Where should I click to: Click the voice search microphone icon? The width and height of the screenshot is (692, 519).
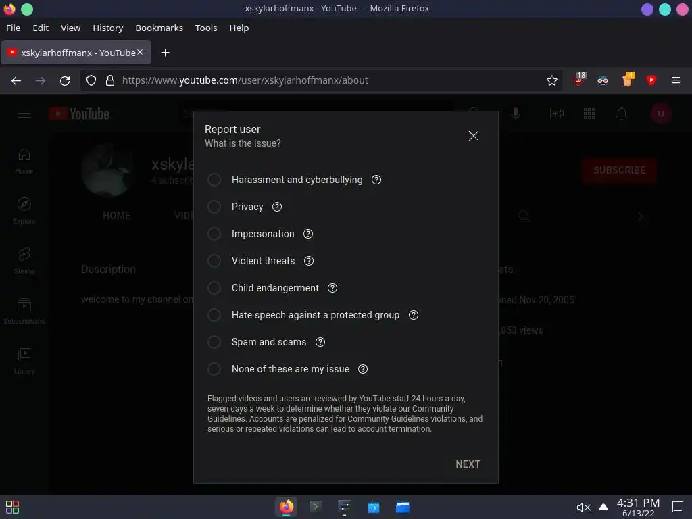click(x=515, y=114)
